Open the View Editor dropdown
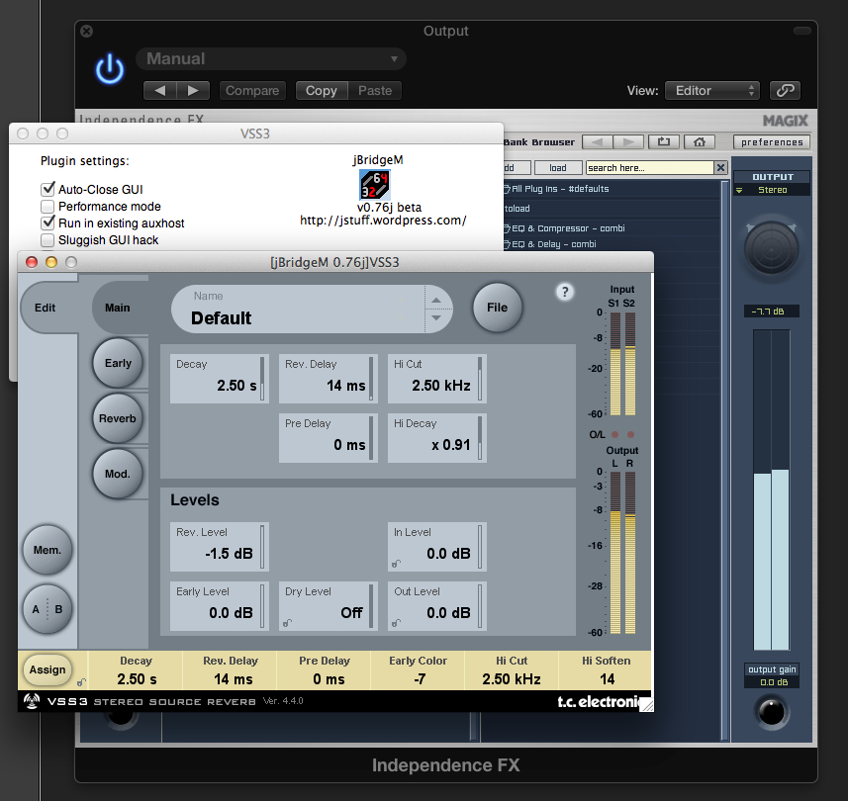 (x=711, y=90)
